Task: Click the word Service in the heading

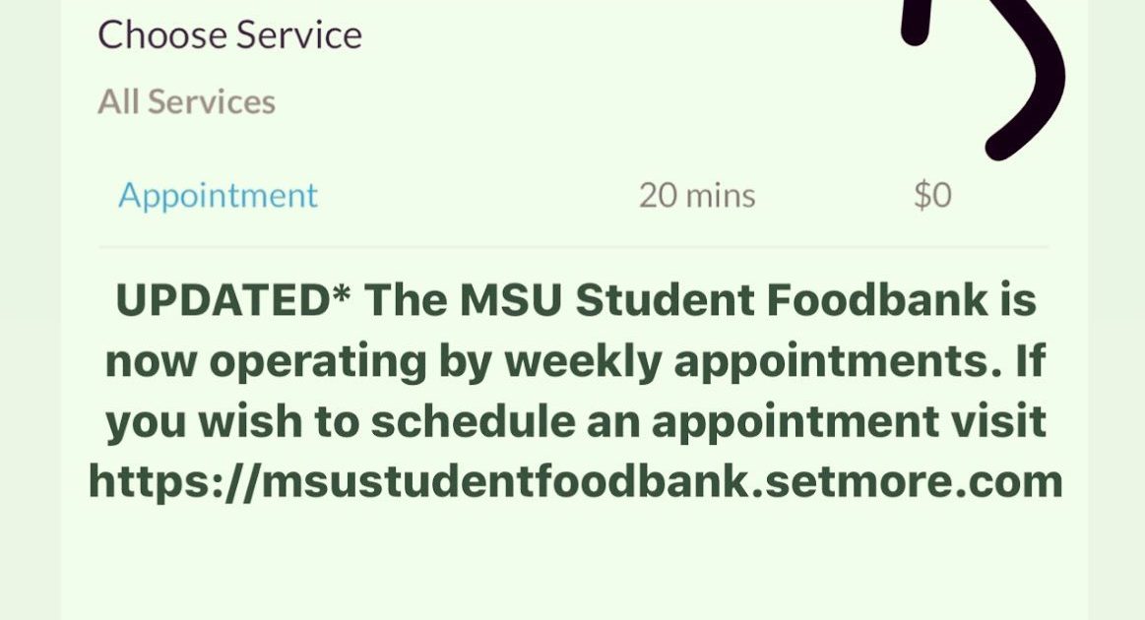Action: pyautogui.click(x=298, y=35)
